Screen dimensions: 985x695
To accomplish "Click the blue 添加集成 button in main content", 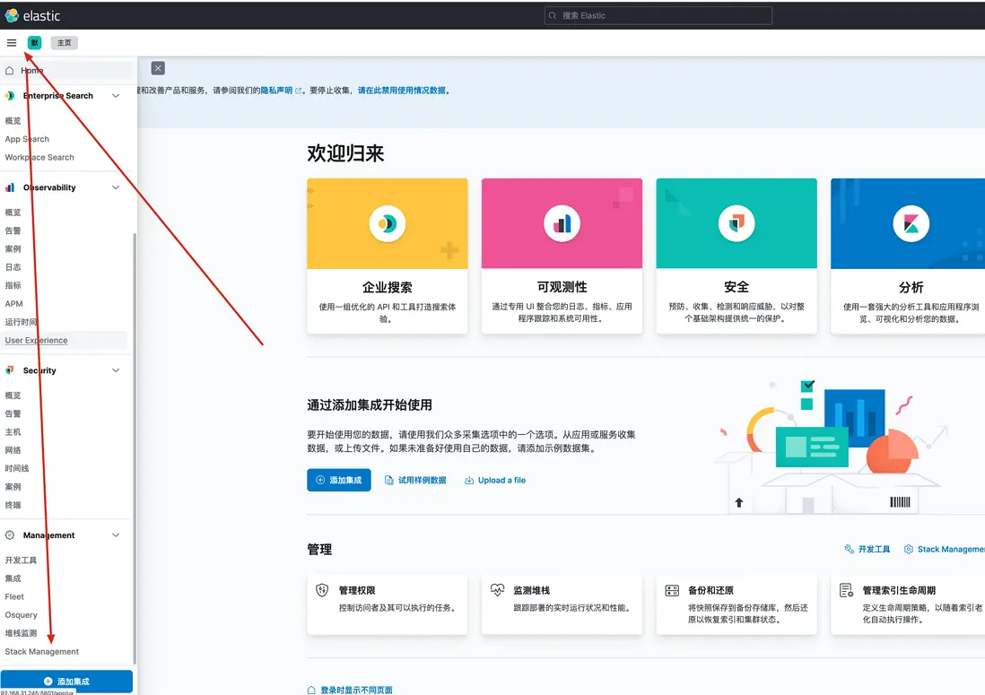I will point(338,480).
